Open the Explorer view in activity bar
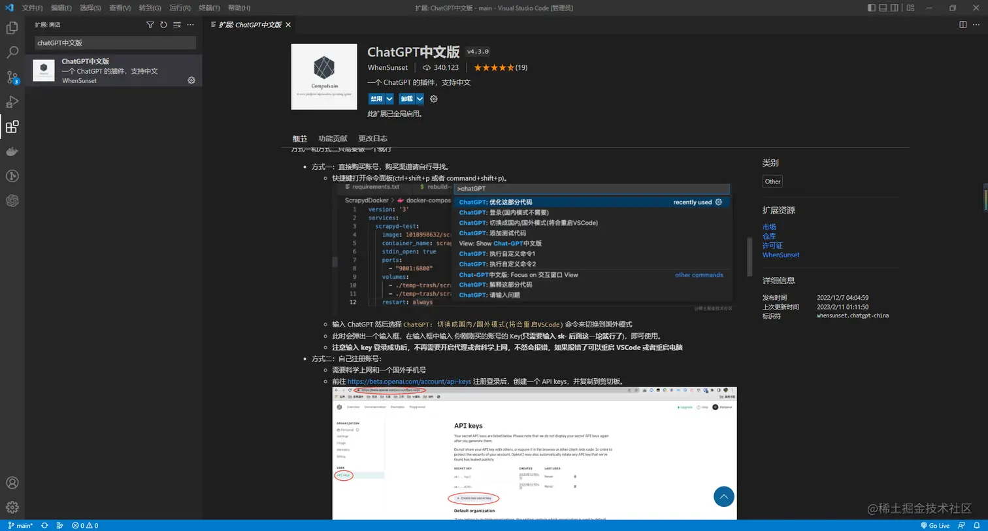This screenshot has height=531, width=988. 12,28
